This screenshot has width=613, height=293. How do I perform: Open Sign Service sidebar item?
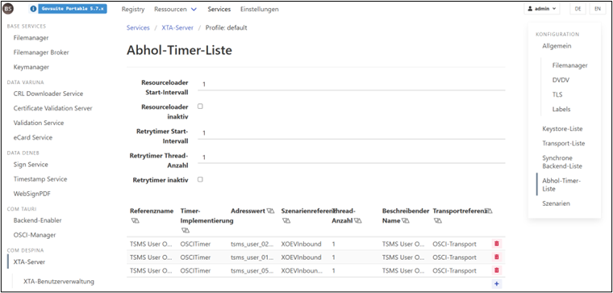coord(31,165)
